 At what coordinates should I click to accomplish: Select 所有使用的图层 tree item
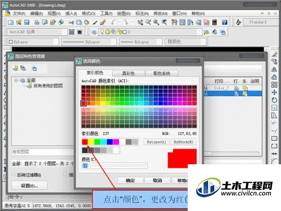[48, 86]
